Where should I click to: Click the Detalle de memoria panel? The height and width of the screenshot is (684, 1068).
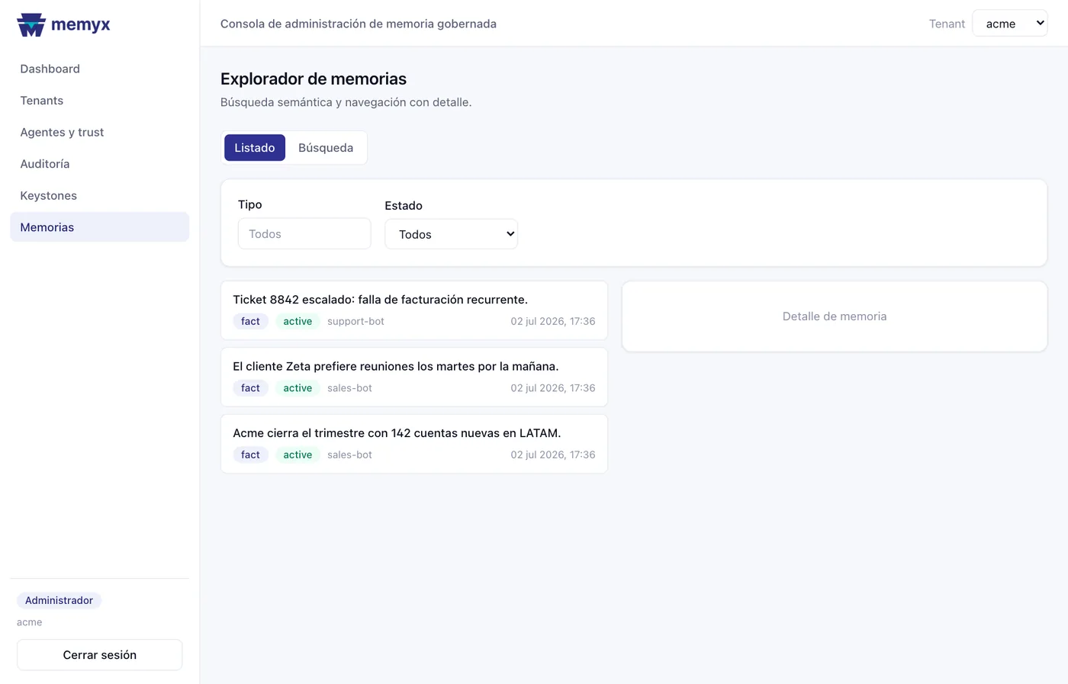835,316
